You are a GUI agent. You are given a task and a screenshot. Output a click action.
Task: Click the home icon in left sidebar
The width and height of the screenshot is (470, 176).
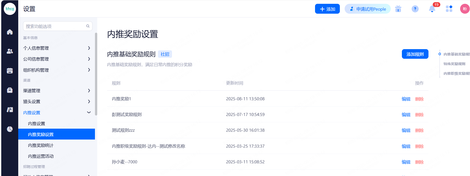coord(10,32)
